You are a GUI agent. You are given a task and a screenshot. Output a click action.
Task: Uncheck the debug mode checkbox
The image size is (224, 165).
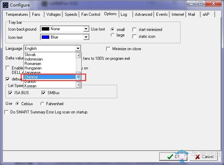point(8,79)
